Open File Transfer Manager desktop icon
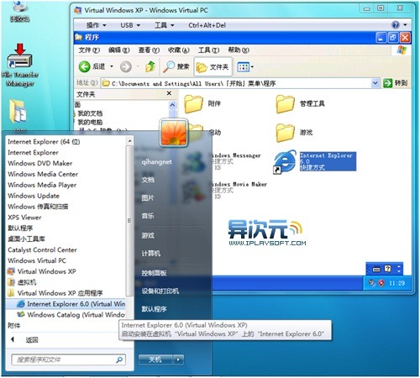The width and height of the screenshot is (420, 378). [19, 65]
